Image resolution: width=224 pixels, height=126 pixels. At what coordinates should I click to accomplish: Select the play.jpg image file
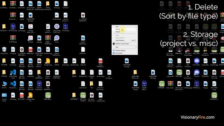(x=39, y=39)
